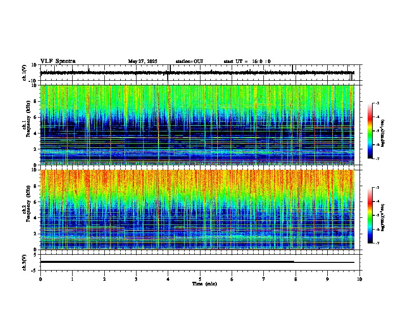This screenshot has height=313, width=405.
Task: Click the date 'May 27, 2025'
Action: point(143,61)
